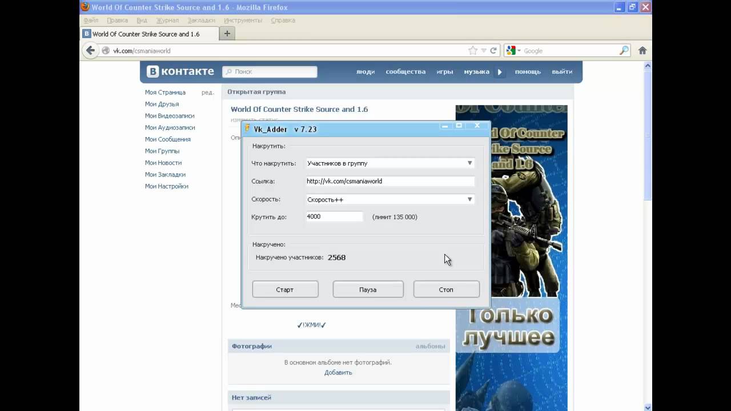Click the Пауза button
The height and width of the screenshot is (411, 731).
point(368,289)
